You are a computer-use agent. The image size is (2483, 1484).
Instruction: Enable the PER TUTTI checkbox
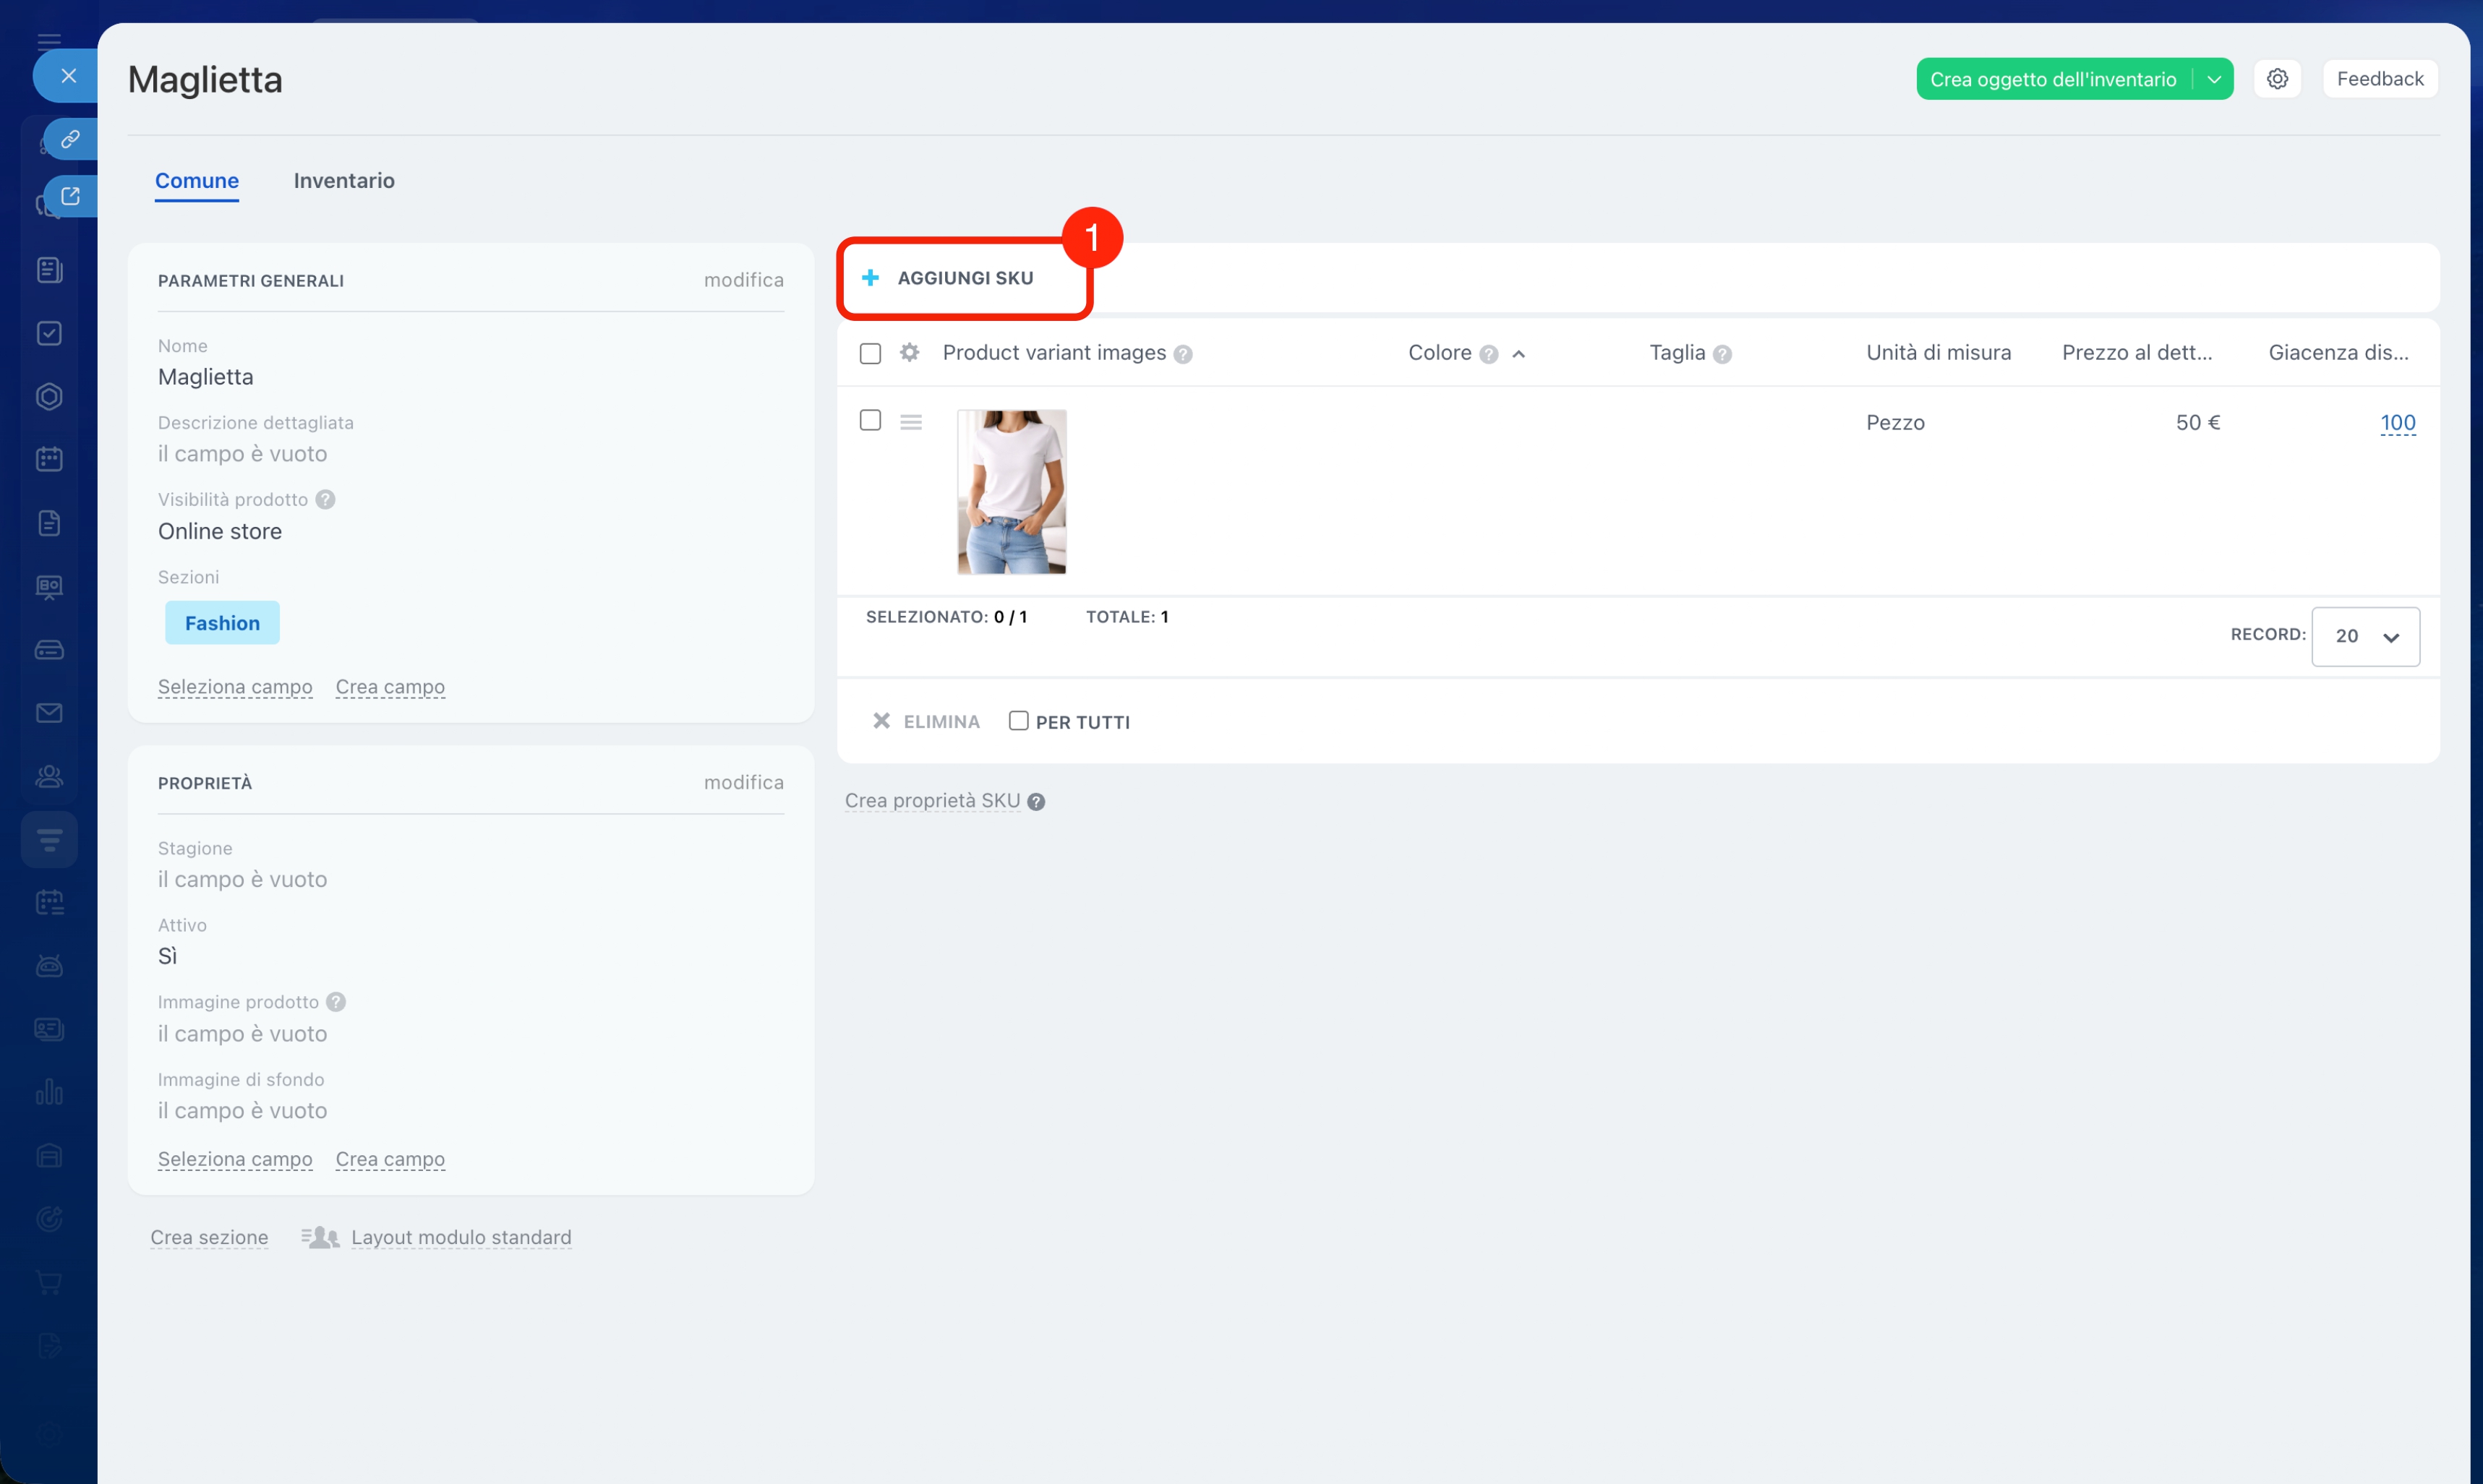tap(1018, 721)
